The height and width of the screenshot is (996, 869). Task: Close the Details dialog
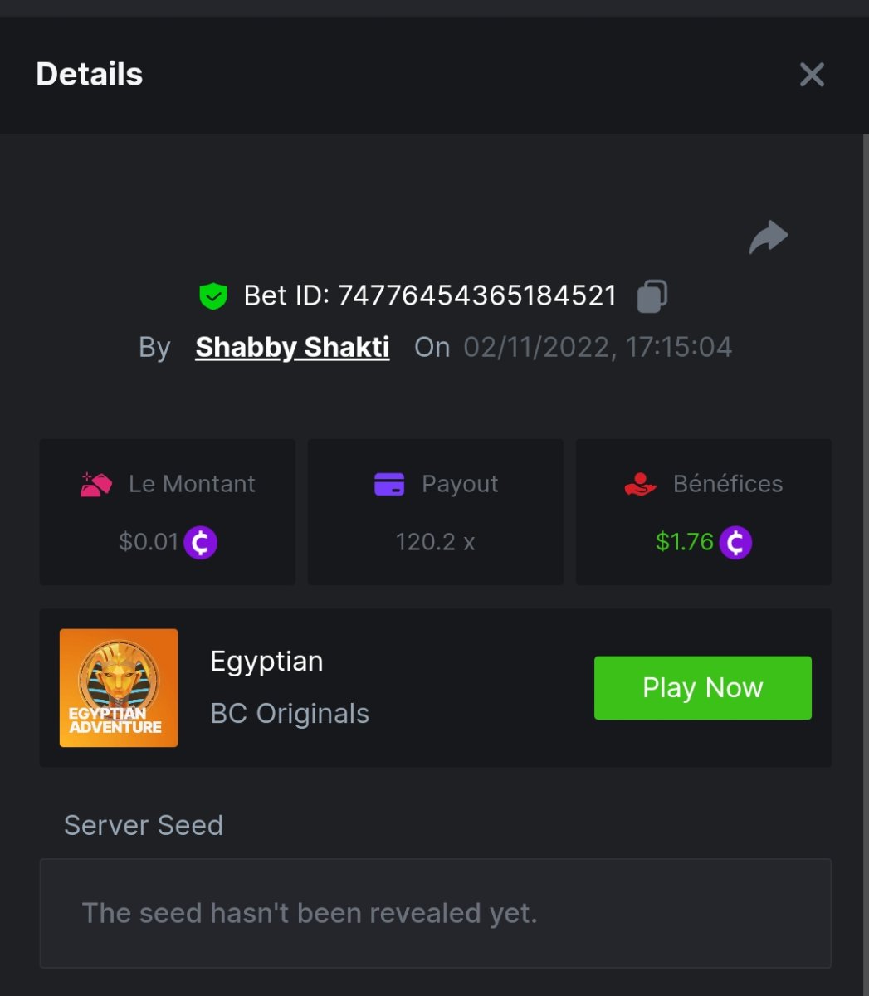pos(812,75)
